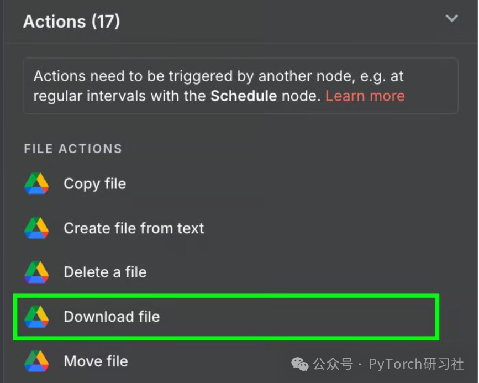
Task: Click the Drive icon beside Delete a file
Action: tap(36, 272)
